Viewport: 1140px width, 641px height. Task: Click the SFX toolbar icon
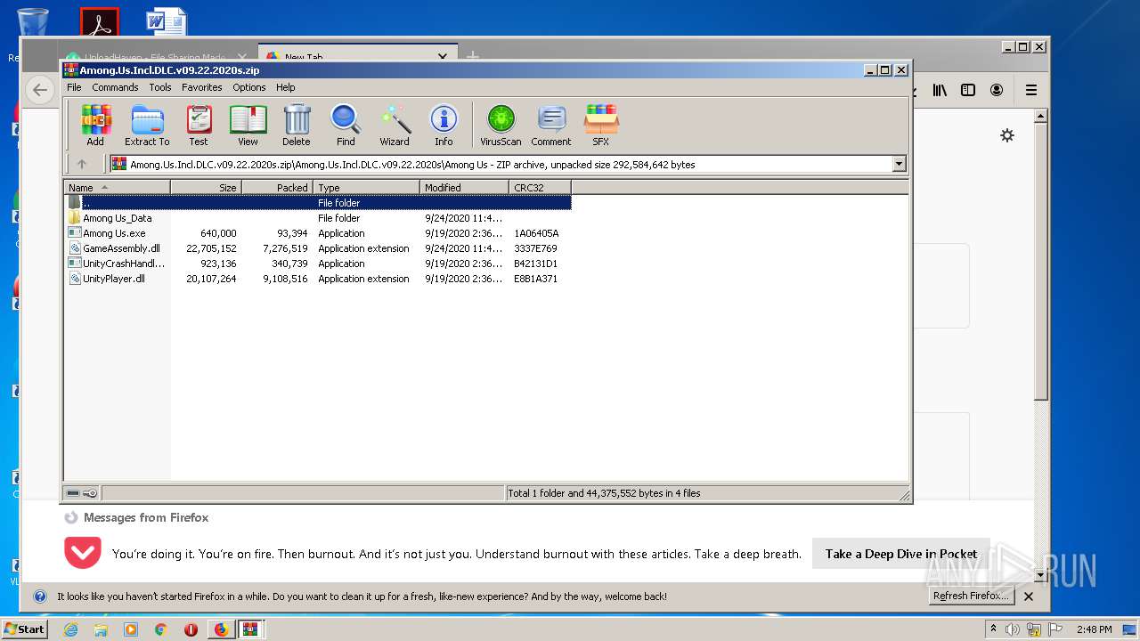coord(601,126)
